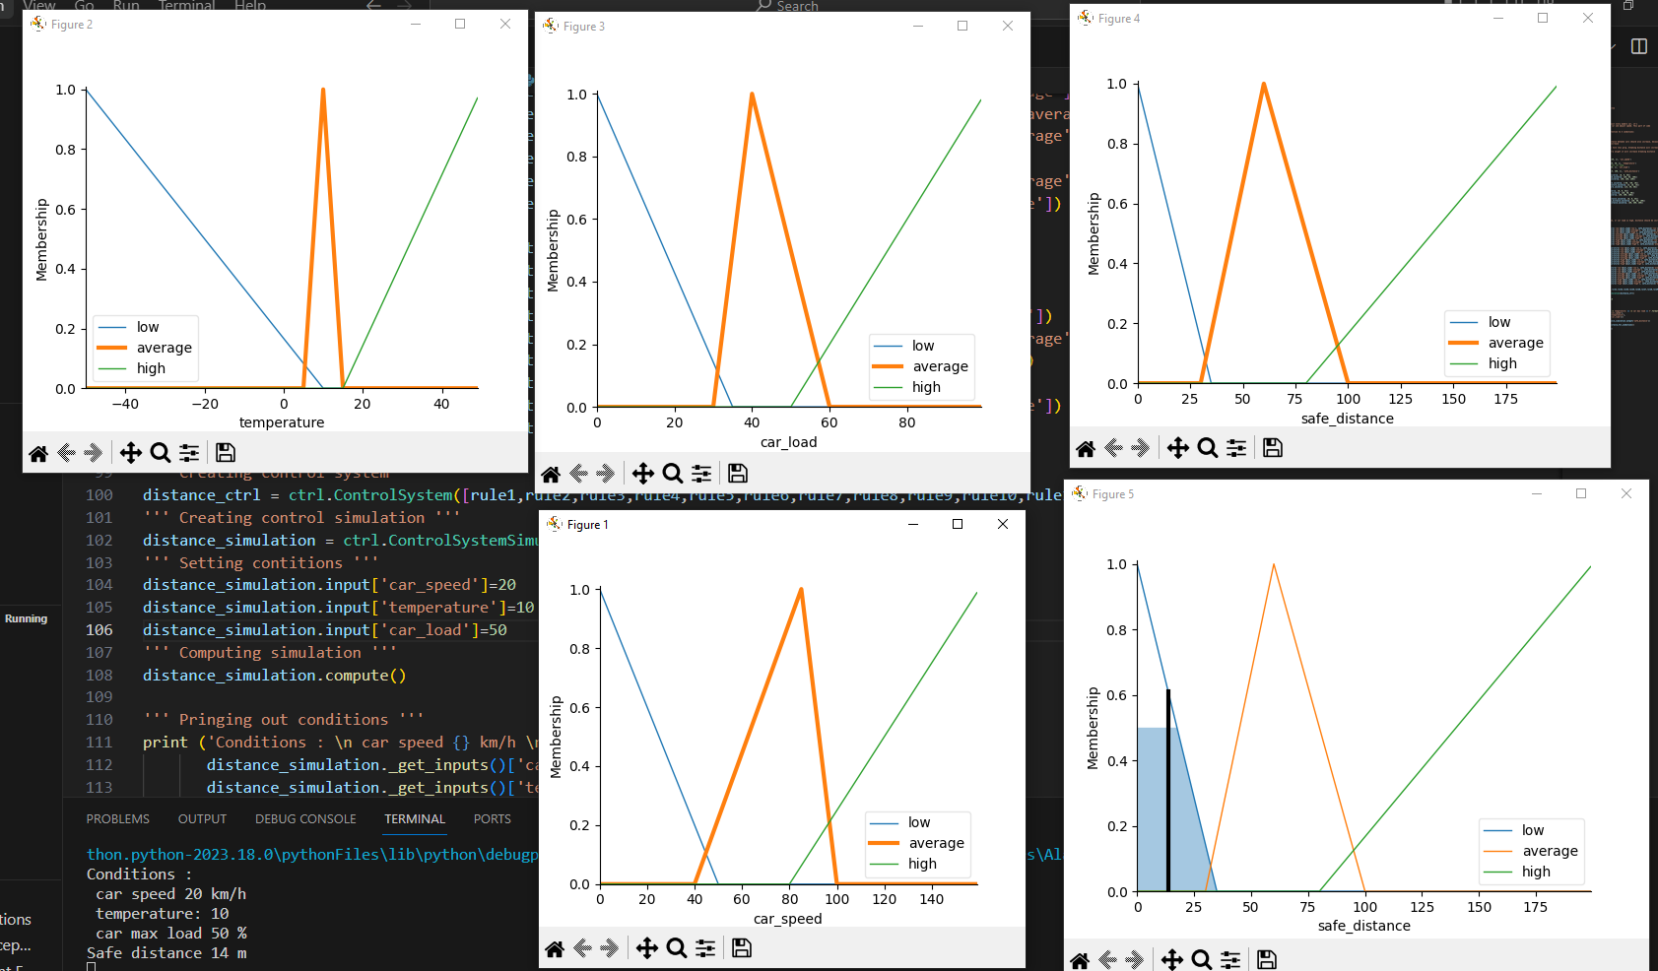Viewport: 1658px width, 971px height.
Task: Toggle the Pan tool in Figure 3
Action: tap(643, 473)
